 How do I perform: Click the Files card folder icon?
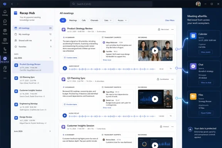(193, 97)
